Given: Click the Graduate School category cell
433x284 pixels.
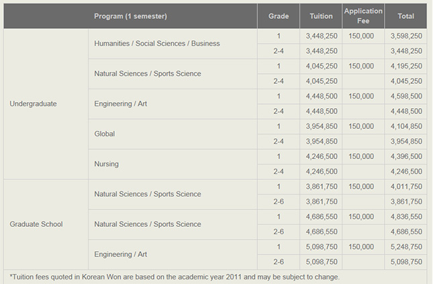Looking at the screenshot, I should pos(36,224).
